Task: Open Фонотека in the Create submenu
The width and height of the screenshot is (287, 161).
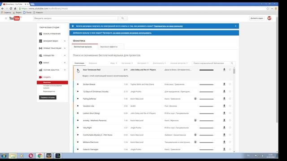Action: click(x=52, y=82)
